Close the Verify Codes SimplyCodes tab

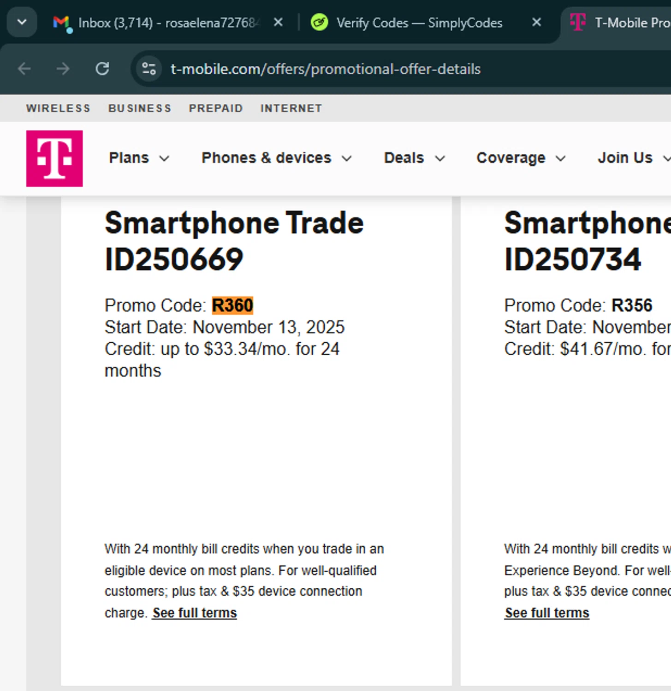536,22
